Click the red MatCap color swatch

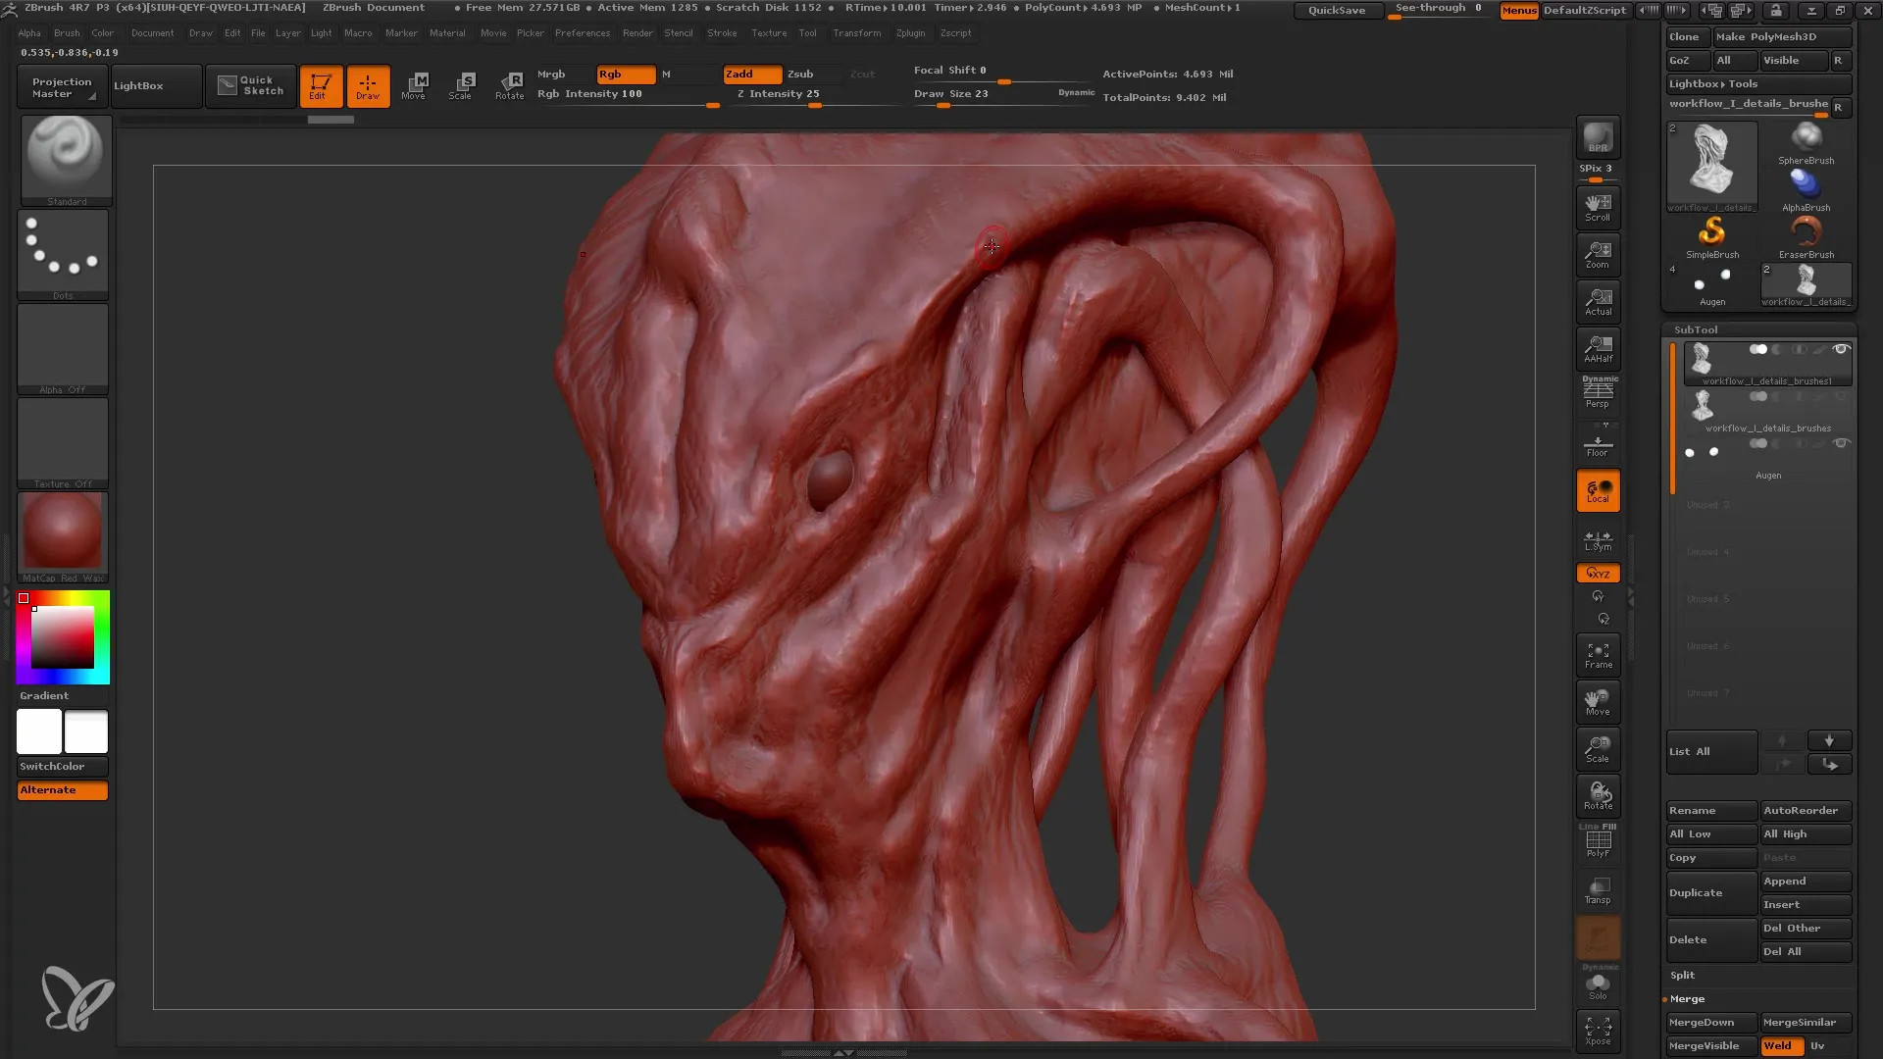[x=64, y=532]
